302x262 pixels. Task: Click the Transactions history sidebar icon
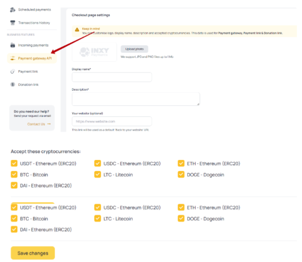pos(13,23)
